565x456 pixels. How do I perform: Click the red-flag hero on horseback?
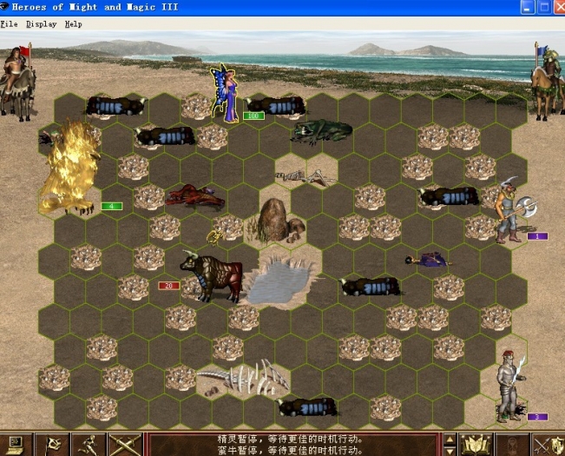tap(18, 83)
